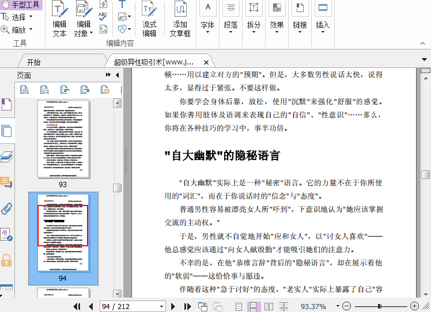Click the merge text line-spacing icon above ABC
Viewport: 431px width, 312px height.
(x=103, y=4)
